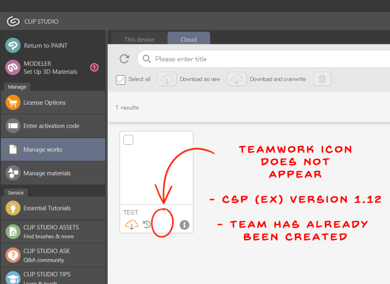This screenshot has height=284, width=390.
Task: Check the TEST work checkbox
Action: 128,140
